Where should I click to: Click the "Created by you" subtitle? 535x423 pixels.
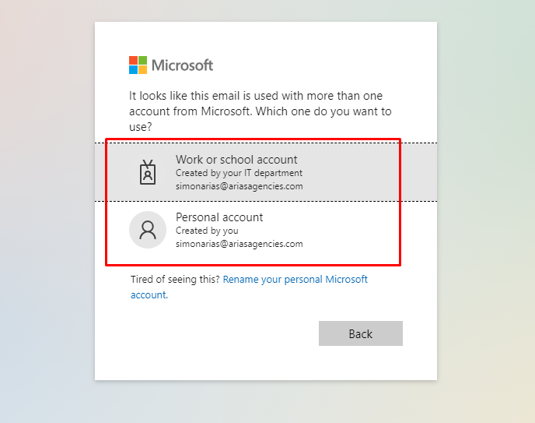tap(207, 231)
